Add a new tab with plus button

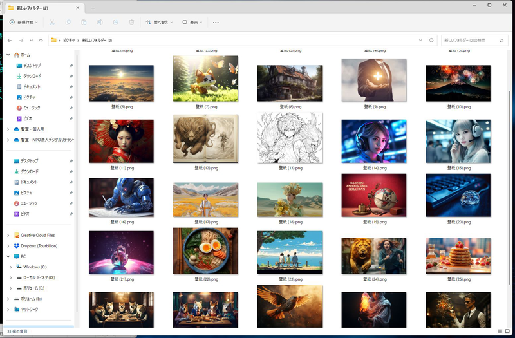pyautogui.click(x=93, y=8)
